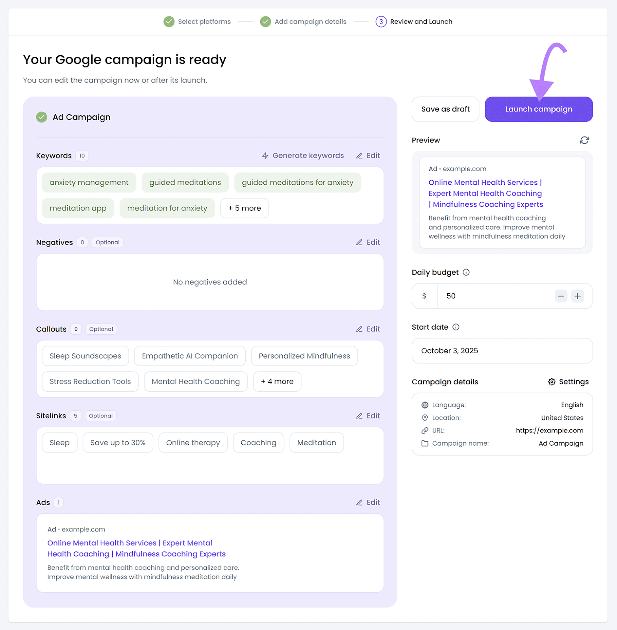The image size is (617, 630).
Task: Save the campaign as draft
Action: pyautogui.click(x=445, y=109)
